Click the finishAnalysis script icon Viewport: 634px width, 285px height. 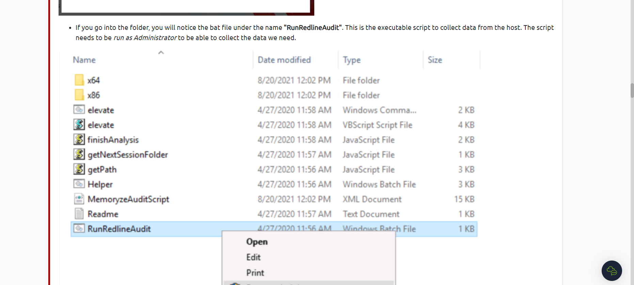tap(79, 139)
